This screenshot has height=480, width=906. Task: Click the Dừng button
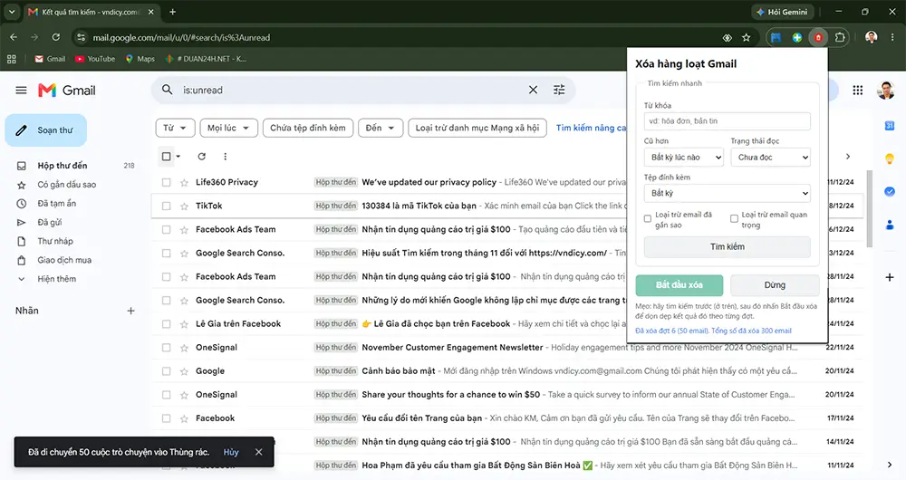(x=775, y=284)
